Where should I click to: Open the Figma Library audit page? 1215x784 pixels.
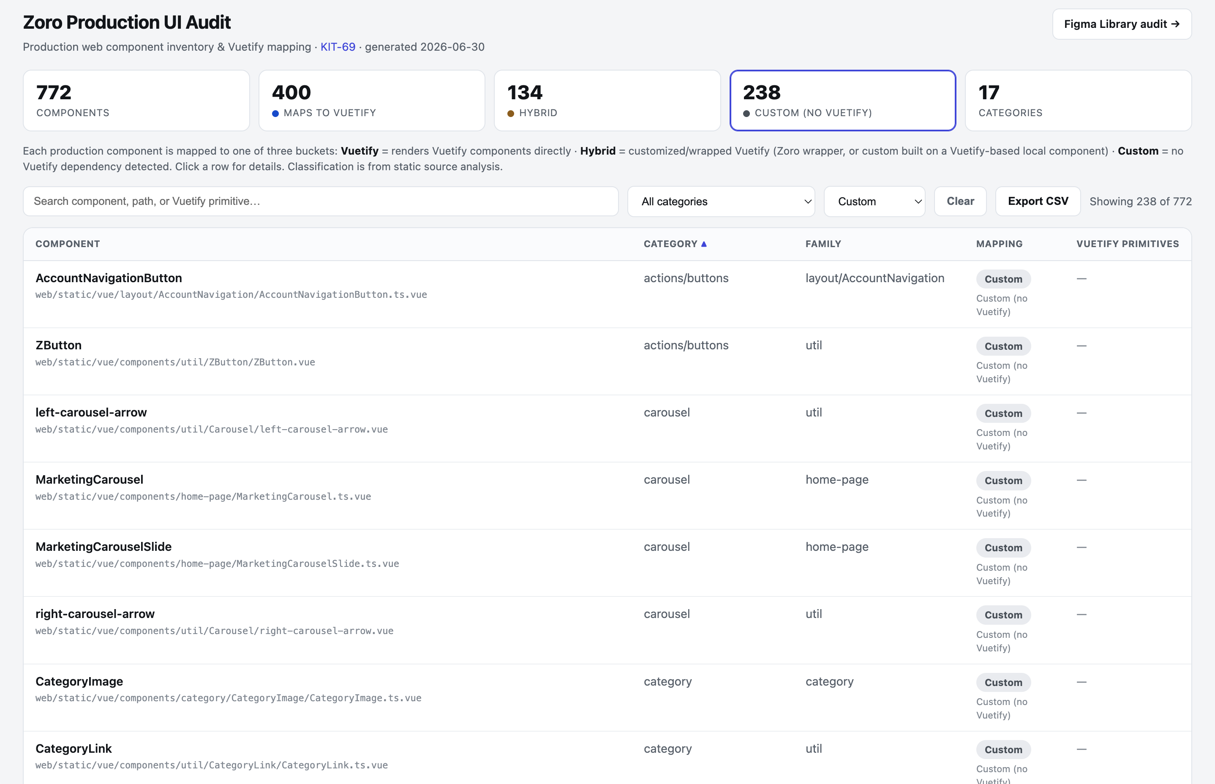point(1121,24)
